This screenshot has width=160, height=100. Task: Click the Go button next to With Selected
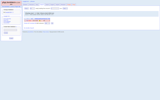[52, 23]
